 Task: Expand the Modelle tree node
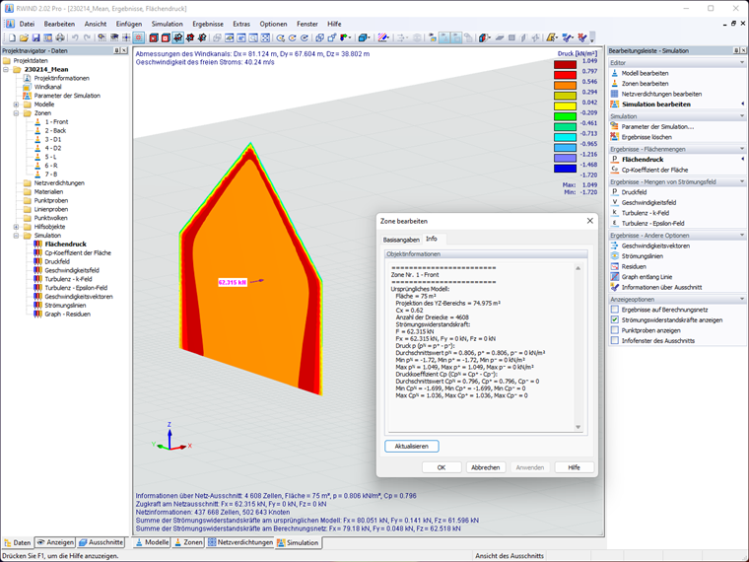[x=16, y=105]
